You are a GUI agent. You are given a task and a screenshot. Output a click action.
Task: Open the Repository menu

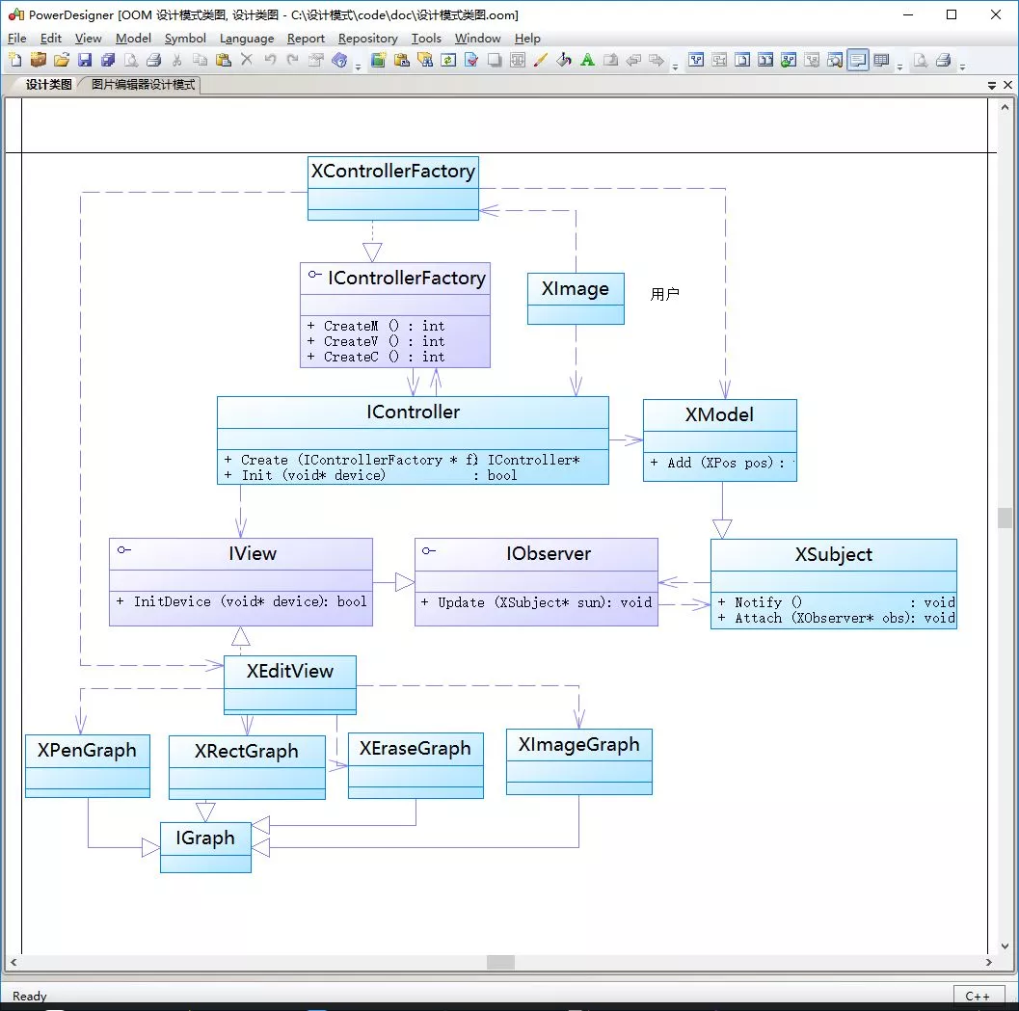pyautogui.click(x=367, y=39)
